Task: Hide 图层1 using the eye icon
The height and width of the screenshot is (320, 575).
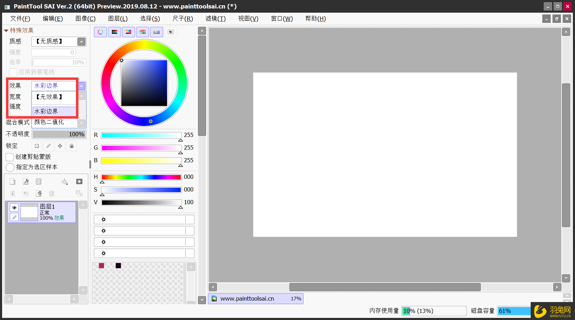Action: [x=14, y=208]
